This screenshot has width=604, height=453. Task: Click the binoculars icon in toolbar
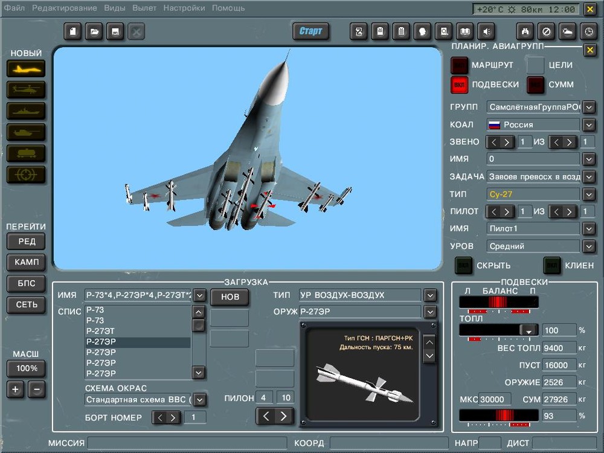[x=525, y=31]
